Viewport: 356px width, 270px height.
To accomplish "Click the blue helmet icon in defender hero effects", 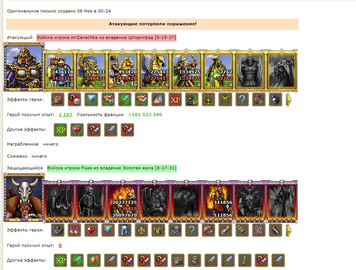I will tap(125, 230).
